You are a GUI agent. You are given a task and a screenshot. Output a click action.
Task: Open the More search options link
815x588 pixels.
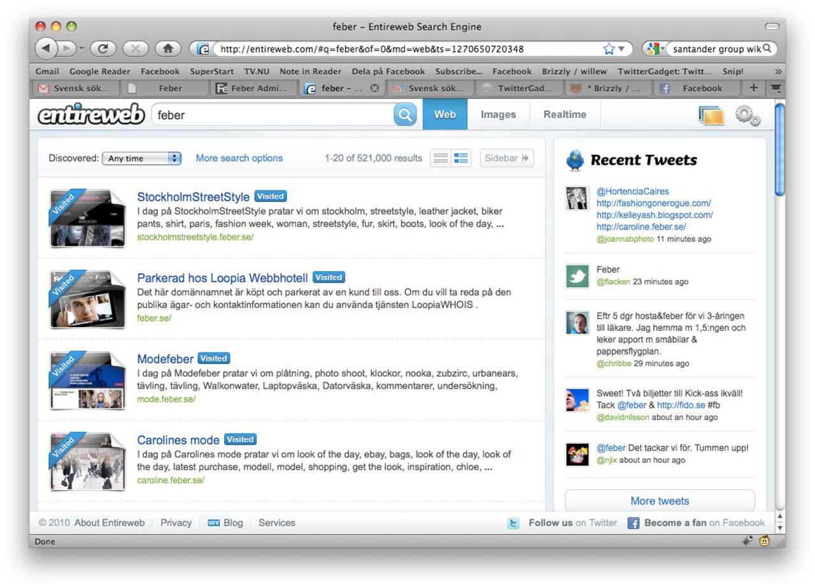click(x=239, y=158)
